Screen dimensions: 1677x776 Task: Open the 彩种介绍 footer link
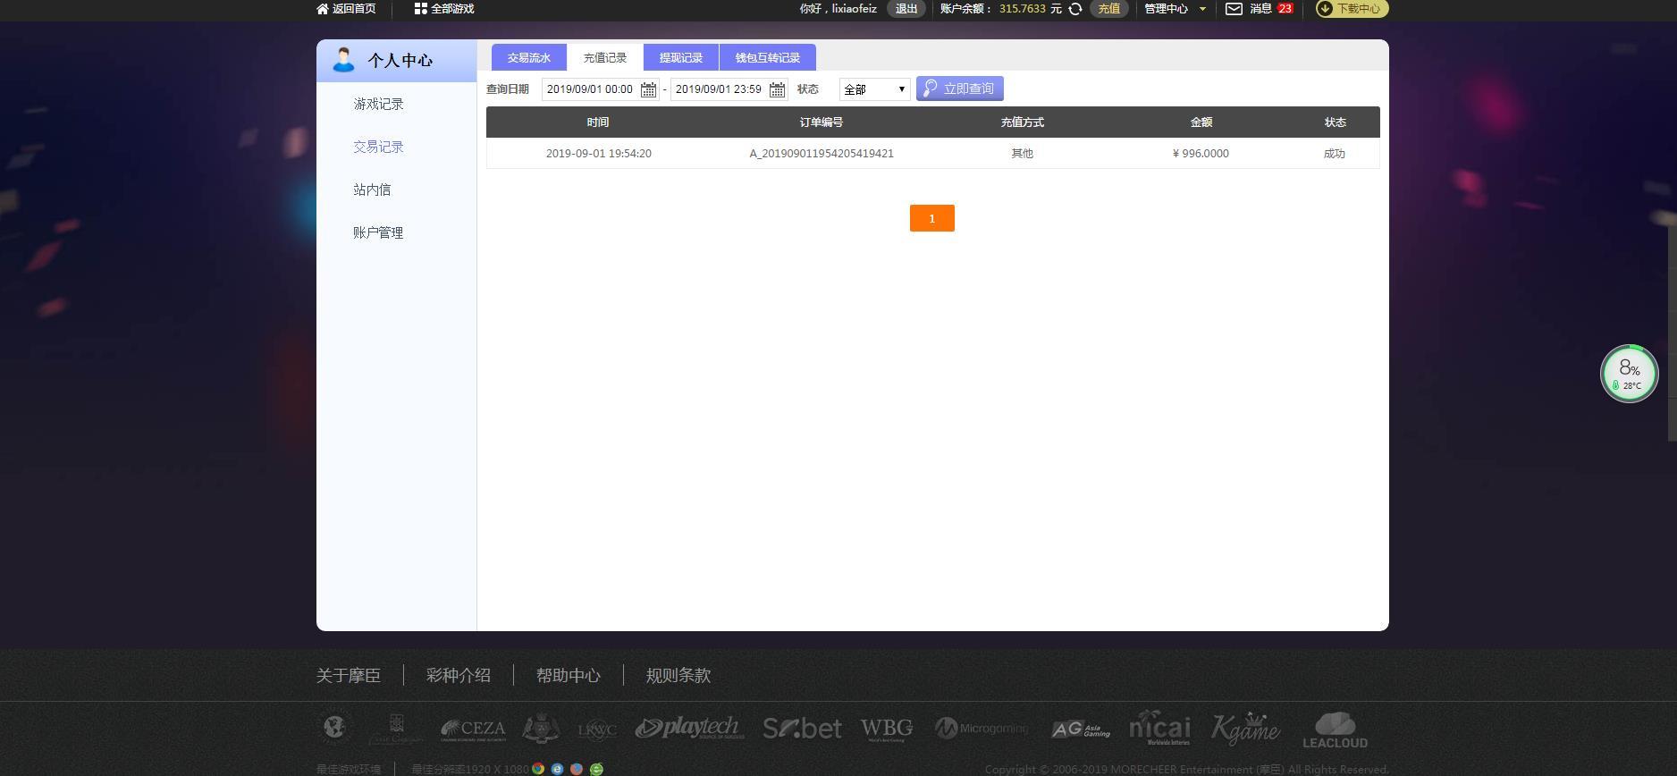tap(459, 676)
